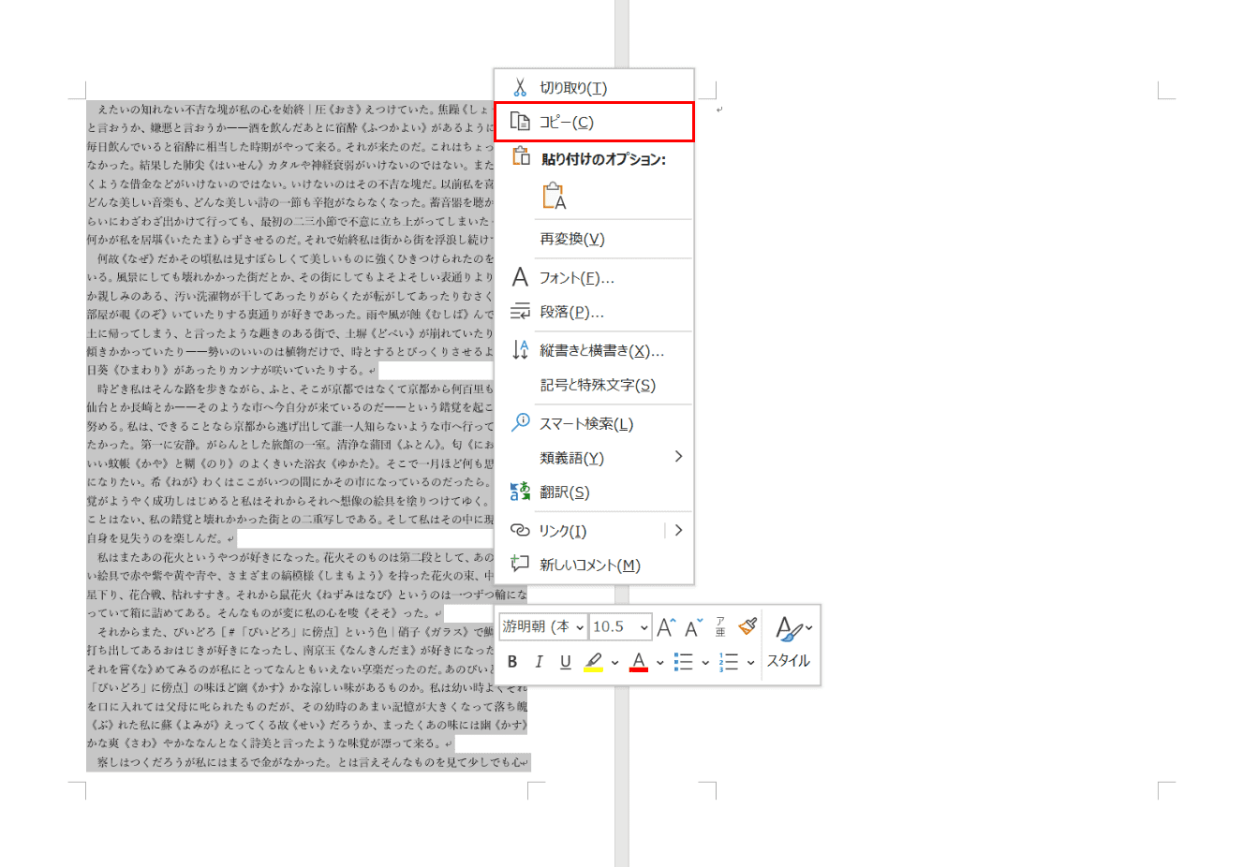
Task: Toggle Italic formatting
Action: pos(539,662)
